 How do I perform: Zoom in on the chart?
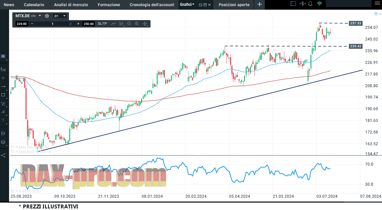137,24
